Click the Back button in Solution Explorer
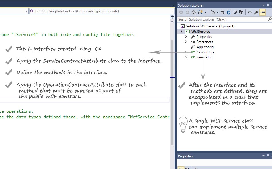Viewport: 272px width, 169px height. (x=181, y=12)
